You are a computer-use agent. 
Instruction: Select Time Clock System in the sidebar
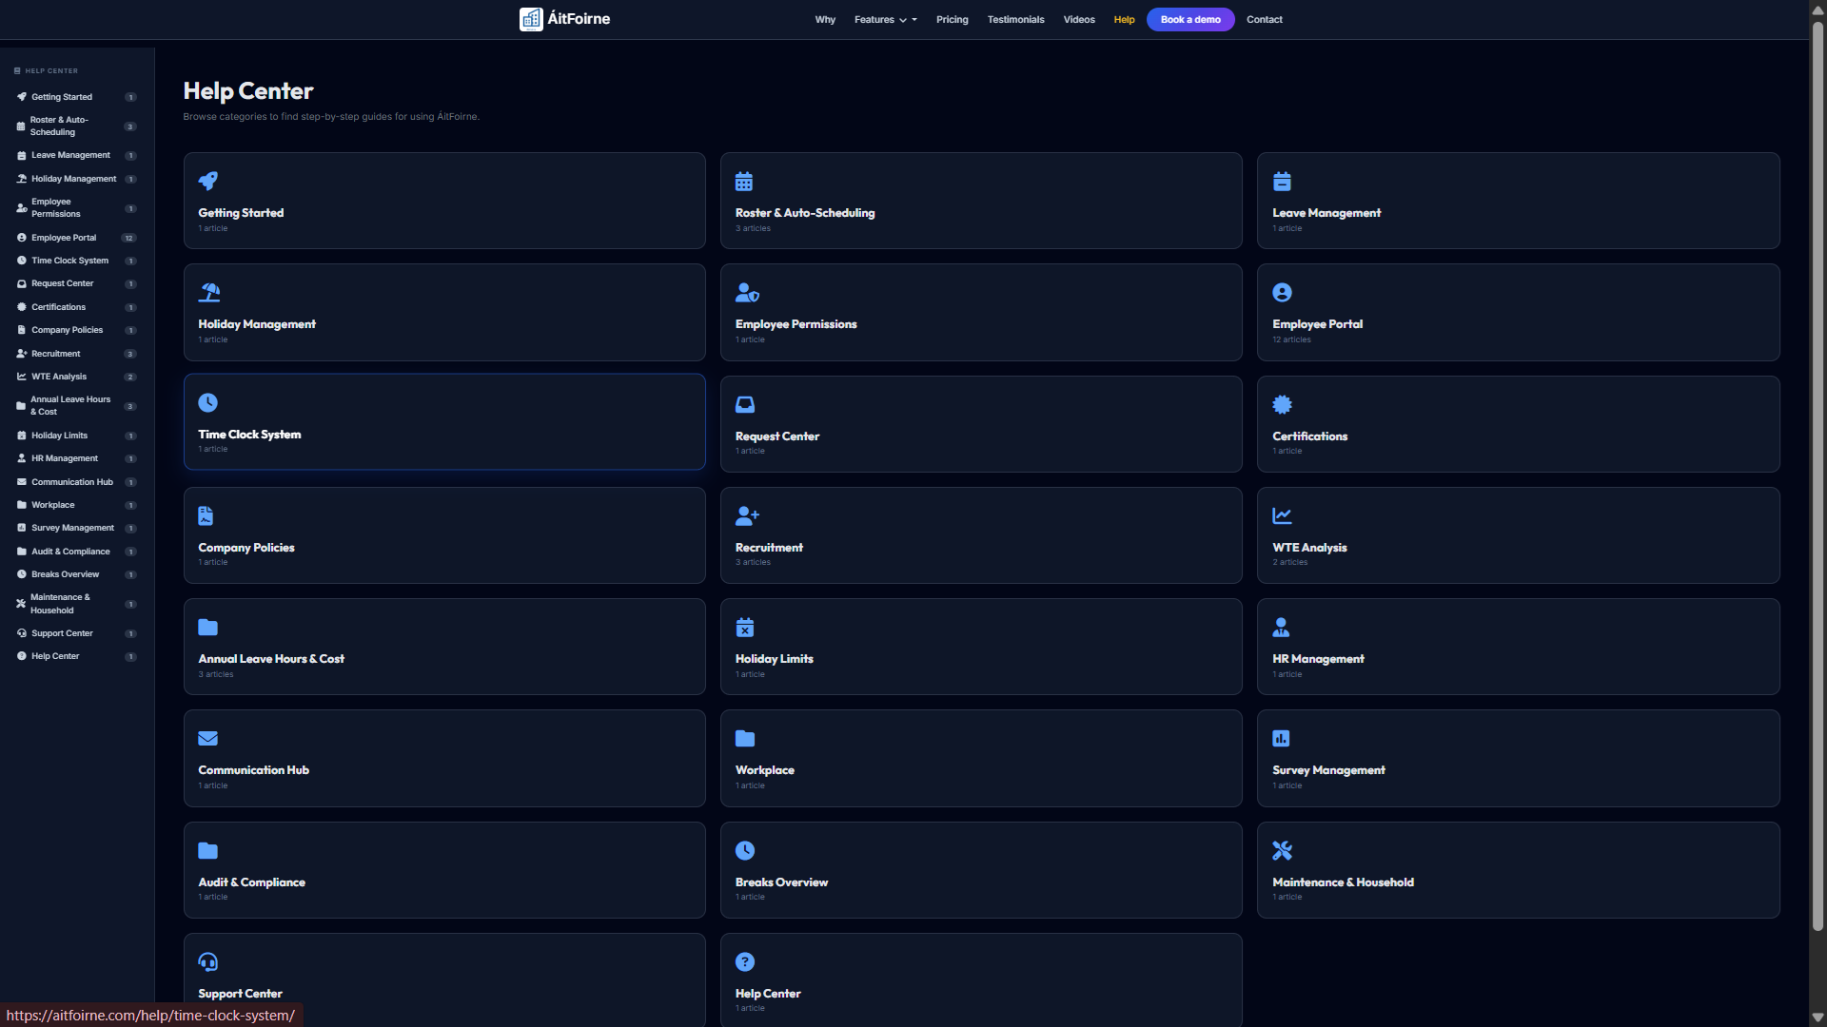click(77, 261)
